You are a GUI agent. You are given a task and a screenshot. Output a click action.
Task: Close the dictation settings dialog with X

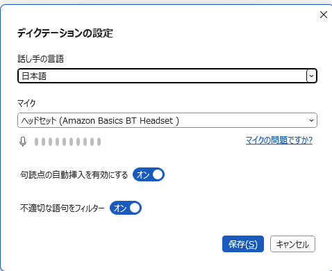click(324, 15)
